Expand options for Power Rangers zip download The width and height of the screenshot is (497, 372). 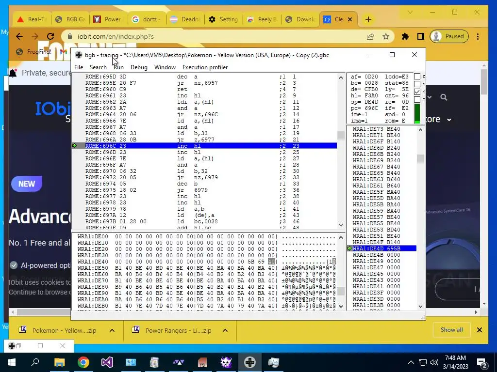point(225,330)
